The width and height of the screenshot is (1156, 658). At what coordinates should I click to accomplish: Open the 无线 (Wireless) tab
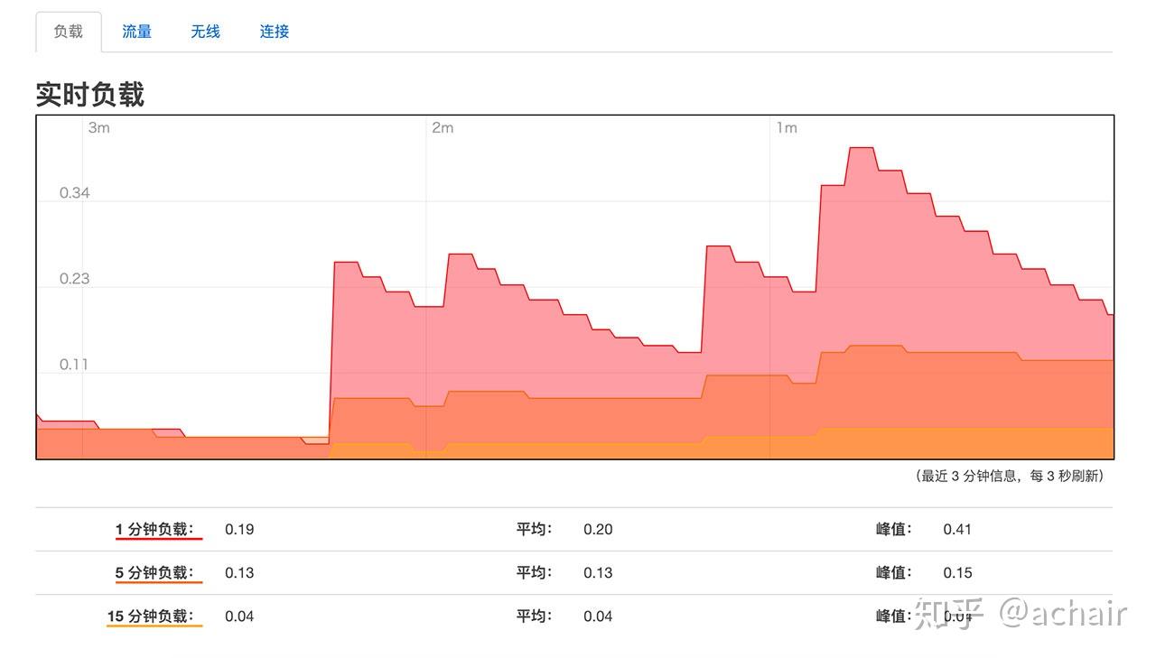(204, 31)
